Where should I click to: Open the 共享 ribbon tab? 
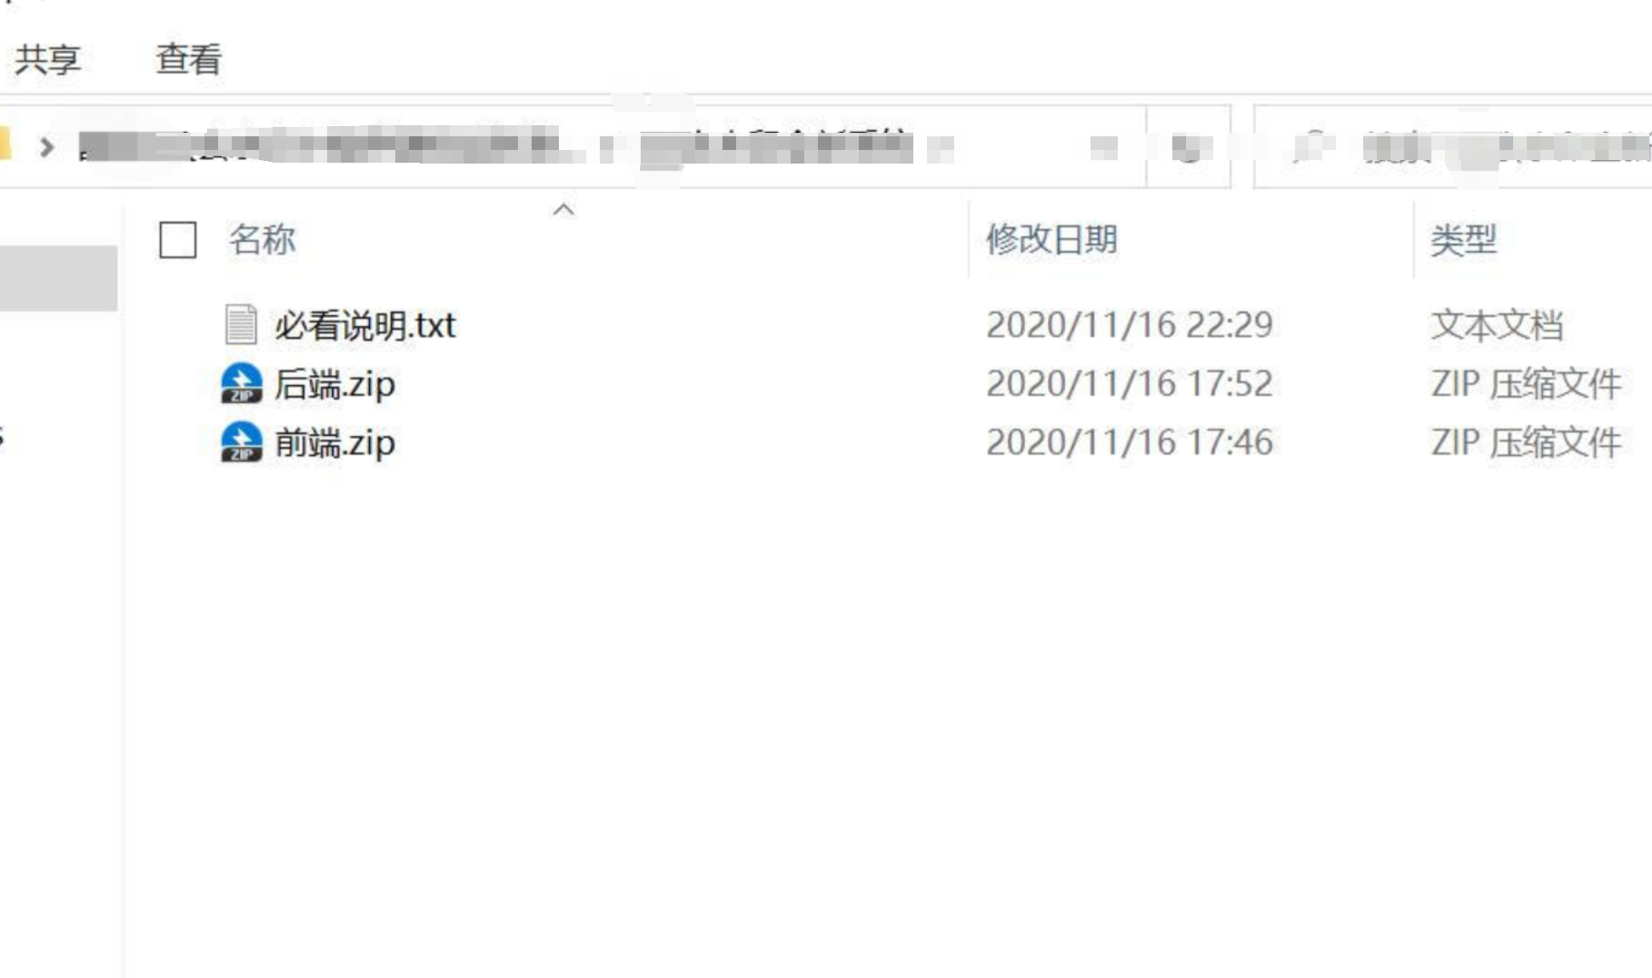(48, 60)
